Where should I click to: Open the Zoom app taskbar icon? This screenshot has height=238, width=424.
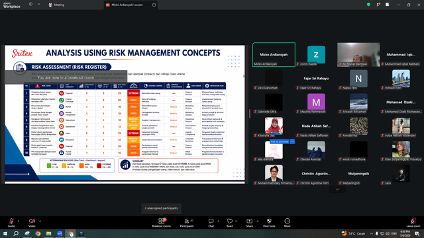60,233
